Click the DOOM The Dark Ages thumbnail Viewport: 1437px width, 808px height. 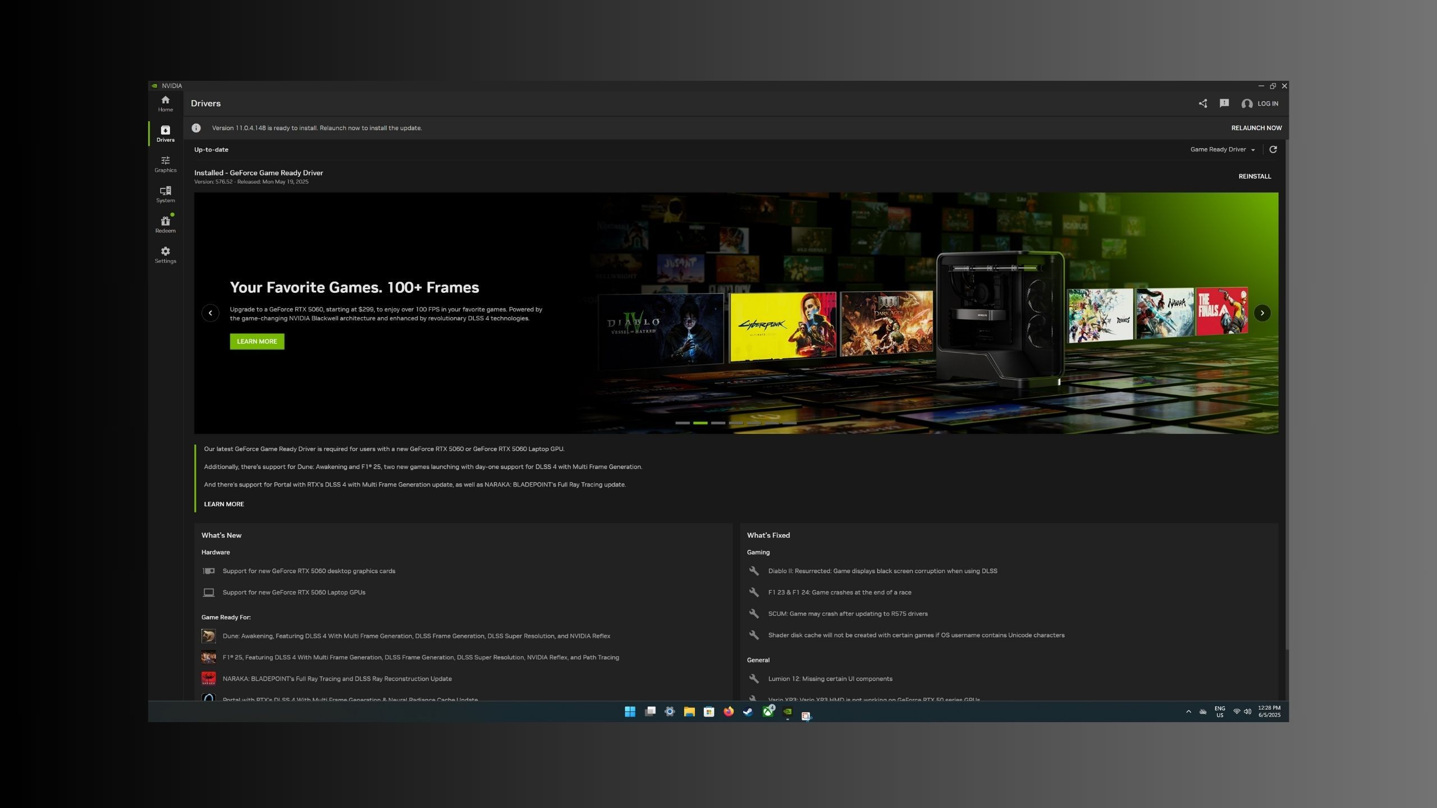click(x=886, y=323)
